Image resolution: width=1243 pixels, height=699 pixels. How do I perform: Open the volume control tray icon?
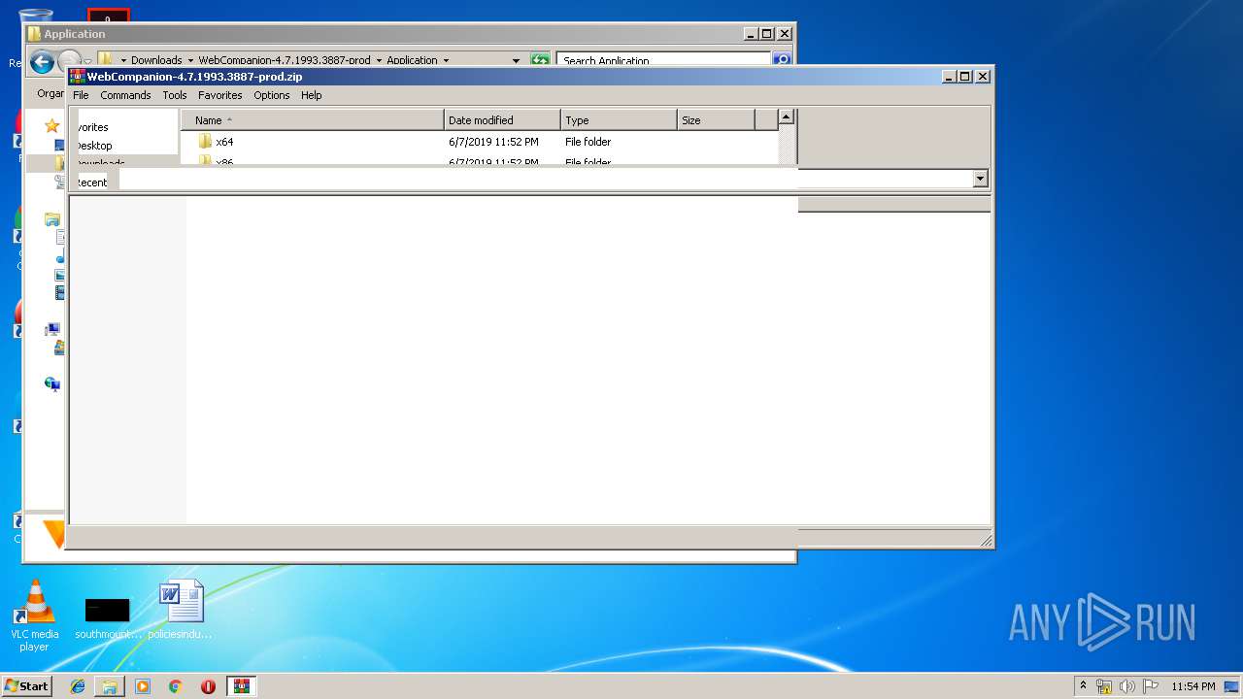(1127, 686)
